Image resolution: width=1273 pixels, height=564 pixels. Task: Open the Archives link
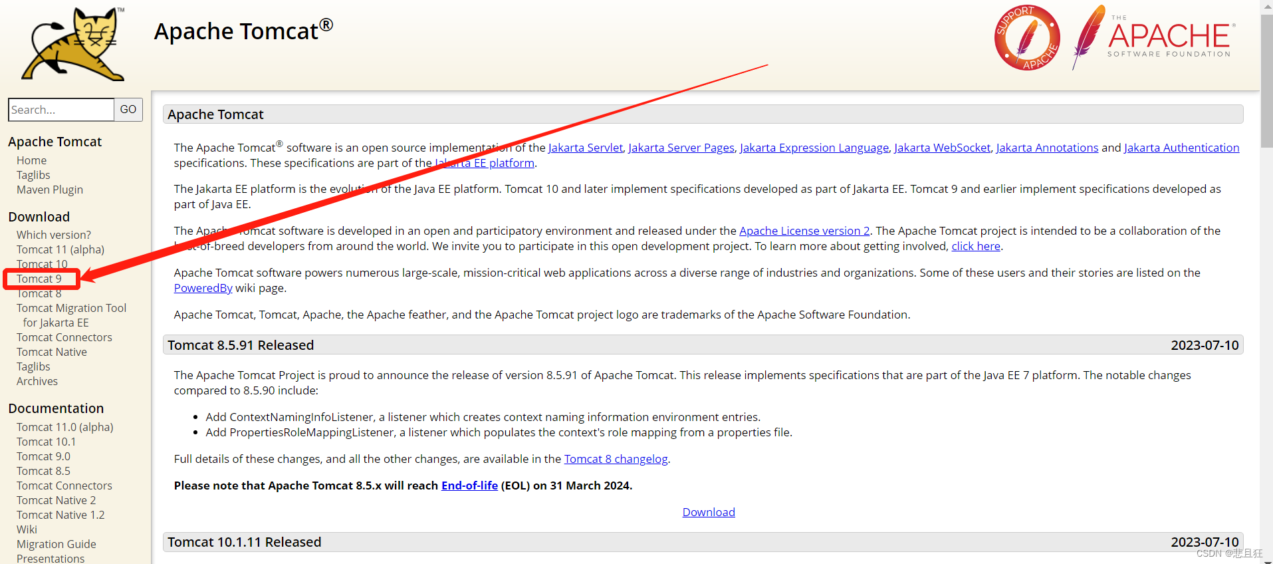point(37,381)
